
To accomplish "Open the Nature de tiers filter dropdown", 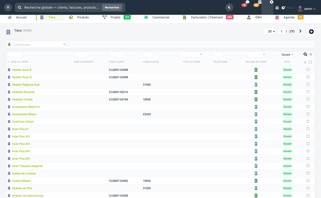I will (256, 54).
